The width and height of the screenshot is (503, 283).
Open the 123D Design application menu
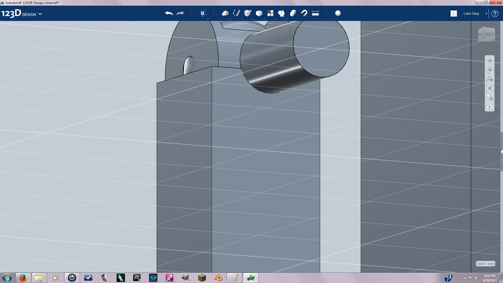pos(21,13)
